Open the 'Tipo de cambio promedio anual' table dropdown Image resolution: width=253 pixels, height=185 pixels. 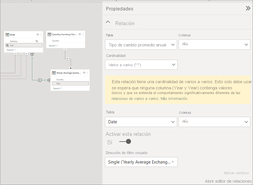coord(141,45)
